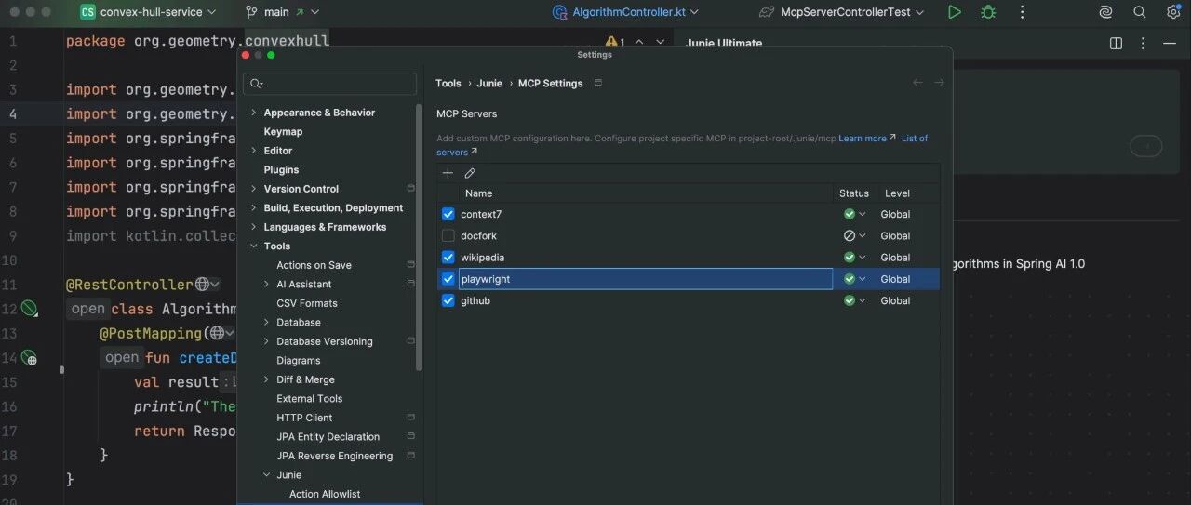Toggle split view icon in Junie panel
Screen dimensions: 1191x505
[x=1117, y=44]
